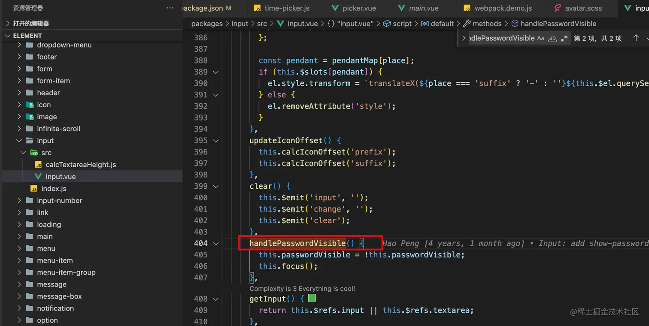Open the form folder in the tree
The height and width of the screenshot is (326, 649).
45,69
